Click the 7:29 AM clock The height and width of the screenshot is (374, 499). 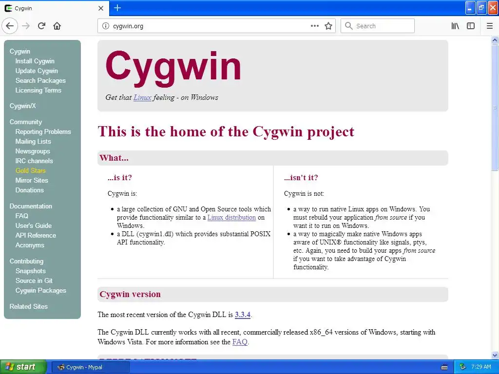(x=481, y=367)
